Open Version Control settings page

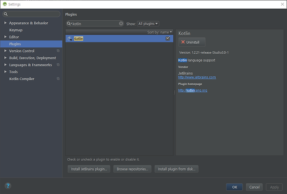point(22,51)
